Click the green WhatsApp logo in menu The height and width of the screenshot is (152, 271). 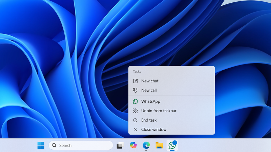point(135,101)
